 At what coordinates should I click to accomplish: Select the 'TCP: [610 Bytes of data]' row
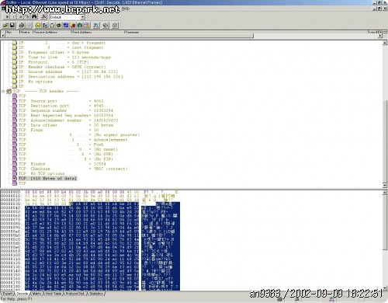click(47, 179)
